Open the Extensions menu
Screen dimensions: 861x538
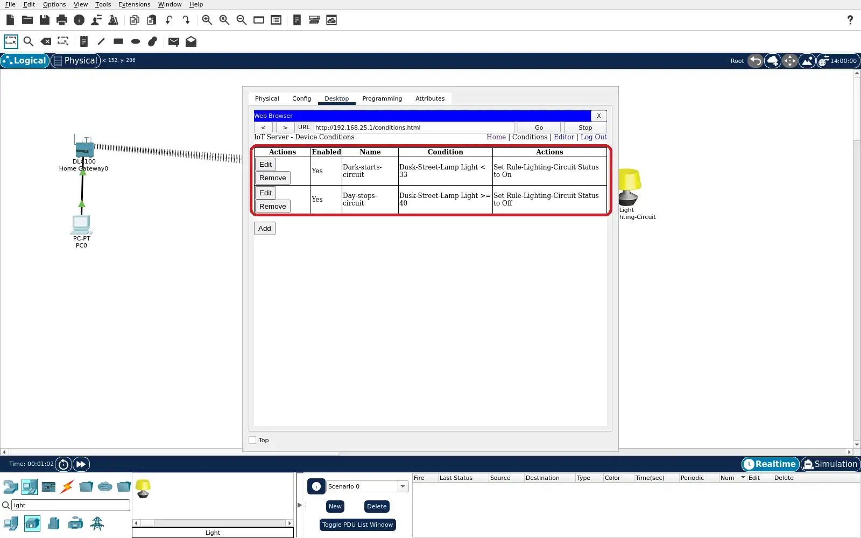pyautogui.click(x=134, y=4)
